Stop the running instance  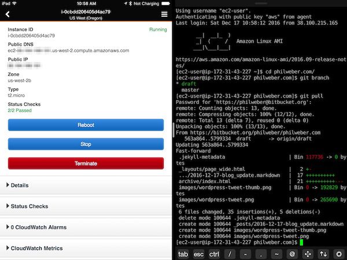click(x=86, y=144)
